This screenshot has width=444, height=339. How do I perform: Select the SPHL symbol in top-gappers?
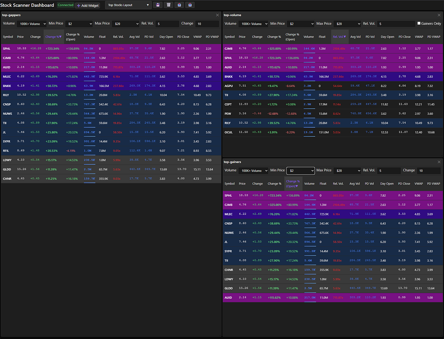(7, 48)
